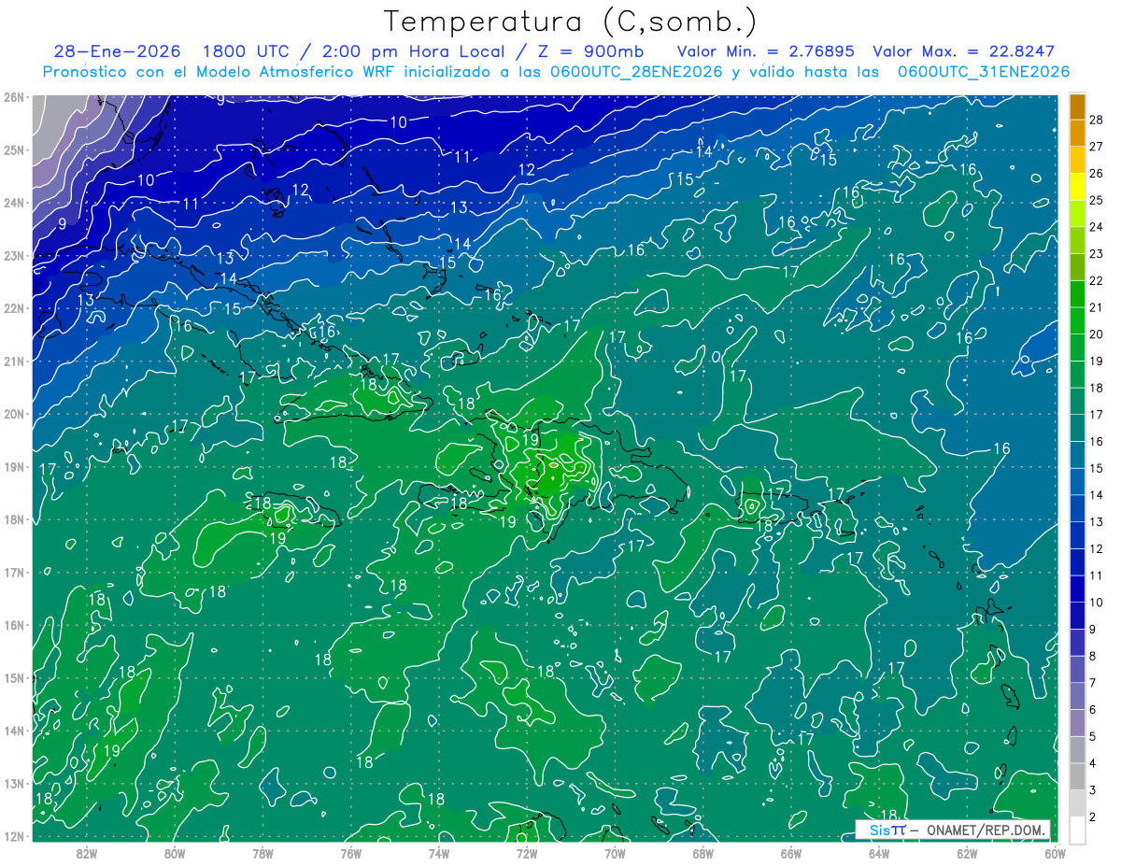Click the 15N latitude axis label
Image resolution: width=1121 pixels, height=866 pixels.
14,678
